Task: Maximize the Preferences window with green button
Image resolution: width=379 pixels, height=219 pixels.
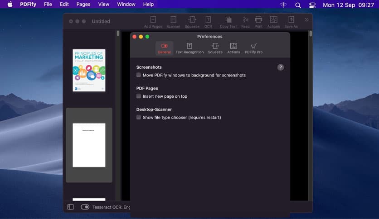Action: [x=147, y=37]
